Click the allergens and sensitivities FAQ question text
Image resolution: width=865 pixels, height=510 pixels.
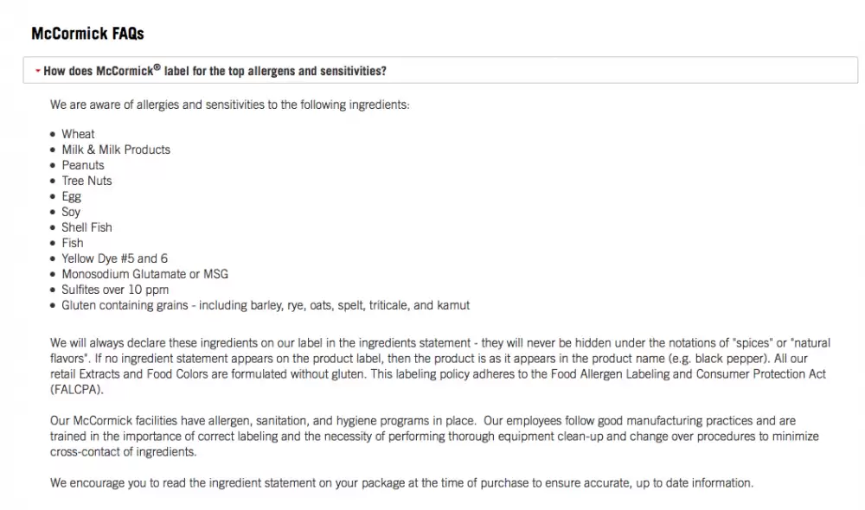[215, 71]
